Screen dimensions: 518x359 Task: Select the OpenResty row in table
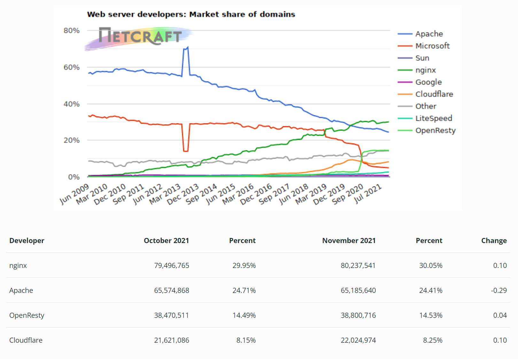point(258,315)
